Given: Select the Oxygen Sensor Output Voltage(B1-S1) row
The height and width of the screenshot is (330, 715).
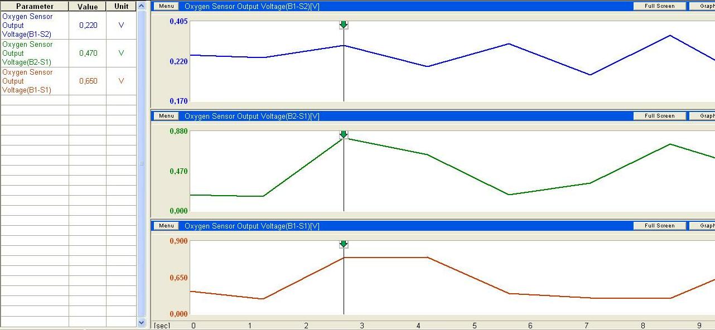Looking at the screenshot, I should (35, 81).
